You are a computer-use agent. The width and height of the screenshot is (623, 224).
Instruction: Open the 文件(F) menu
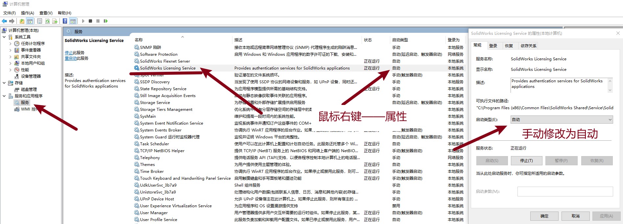click(10, 13)
